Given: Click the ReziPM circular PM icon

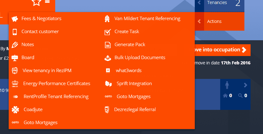Looking at the screenshot, I should pos(15,71).
